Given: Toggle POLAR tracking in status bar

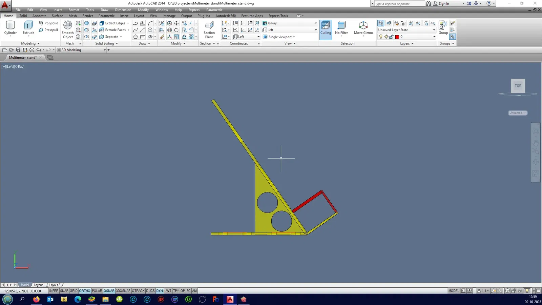Looking at the screenshot, I should [x=97, y=291].
